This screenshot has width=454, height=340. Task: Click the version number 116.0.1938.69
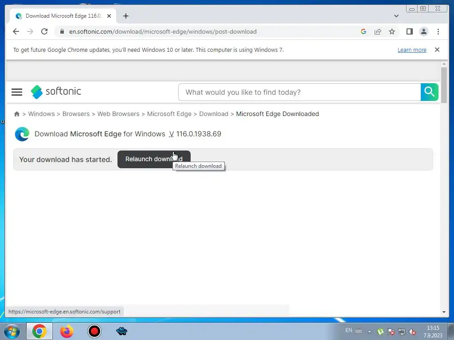point(199,134)
